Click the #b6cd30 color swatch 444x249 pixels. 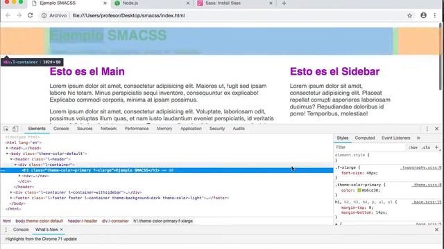pyautogui.click(x=359, y=190)
